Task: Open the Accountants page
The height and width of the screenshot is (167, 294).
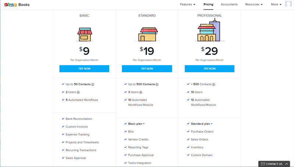Action: 229,4
